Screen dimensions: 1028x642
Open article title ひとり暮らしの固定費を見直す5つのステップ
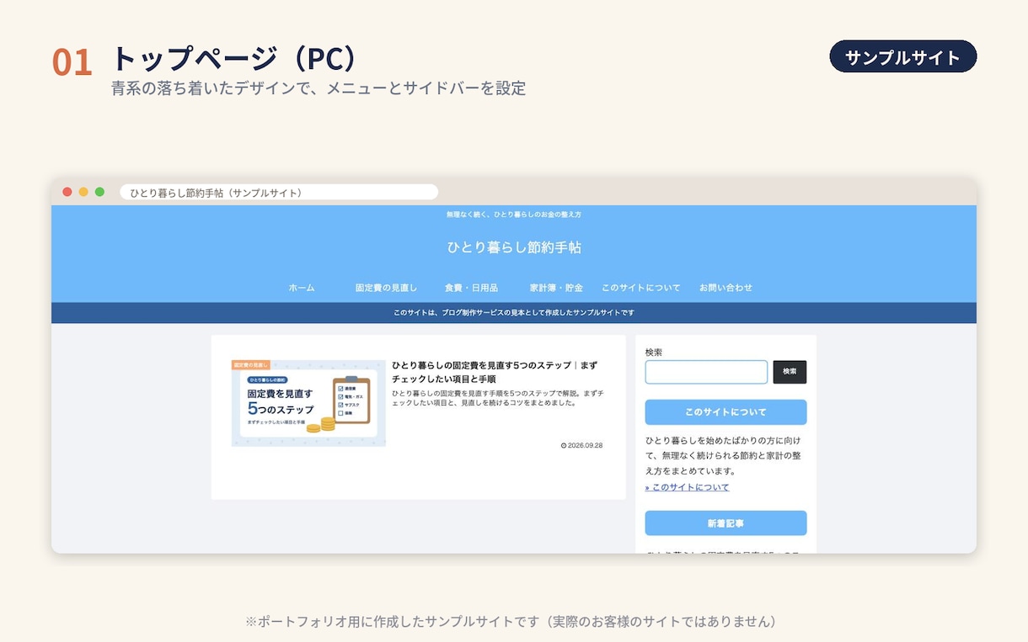pyautogui.click(x=495, y=372)
